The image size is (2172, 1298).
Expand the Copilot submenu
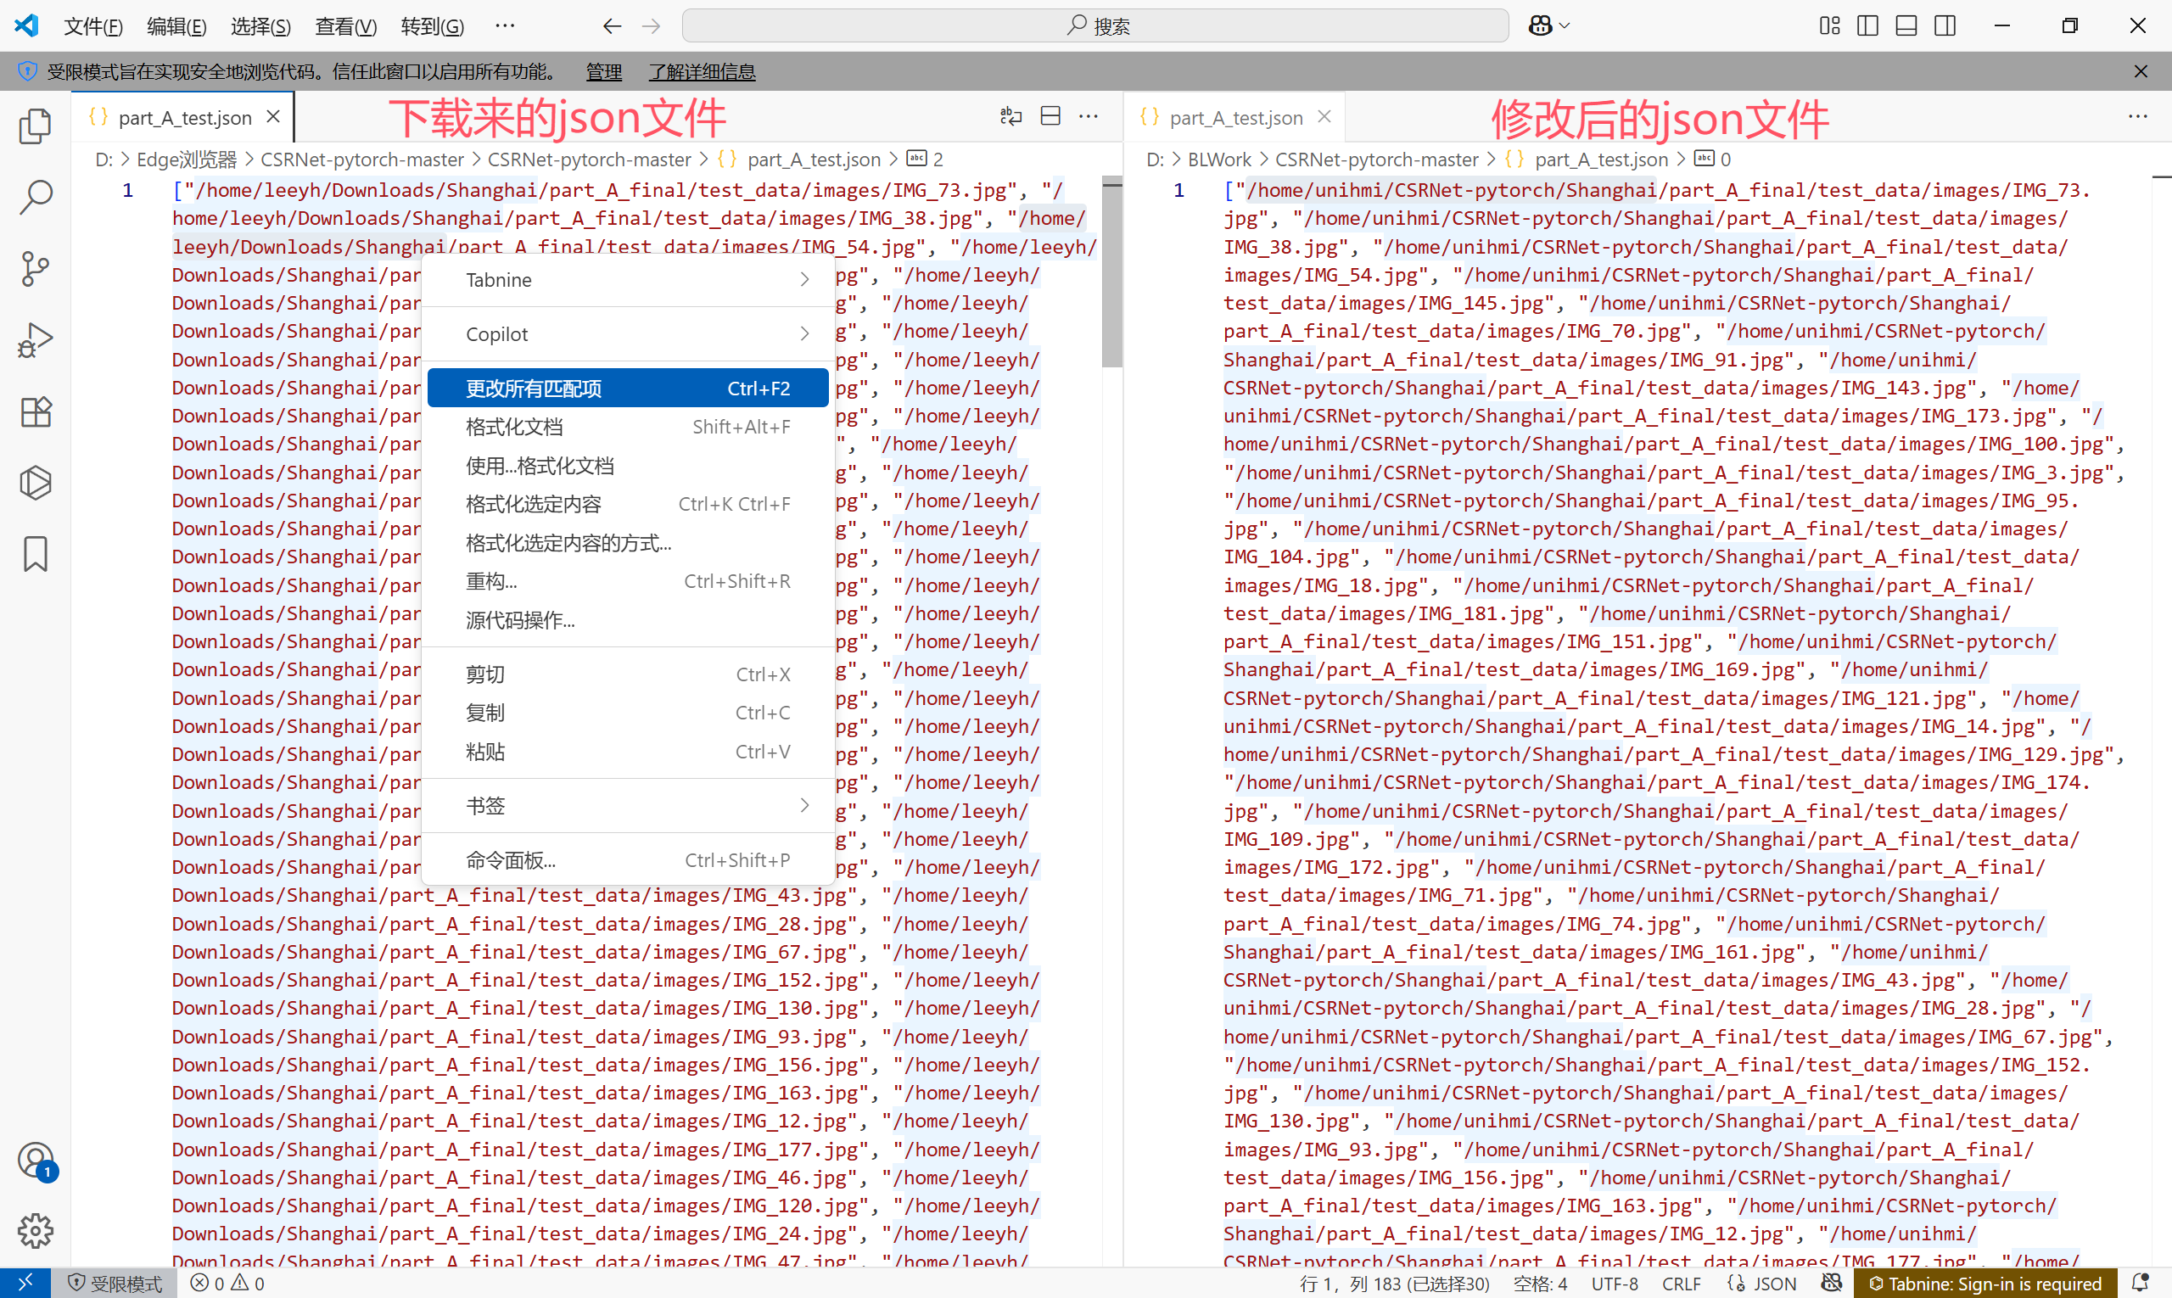628,333
